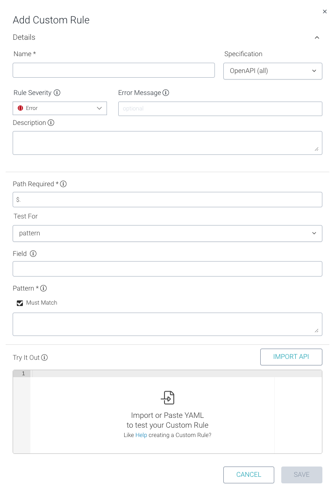Click the IMPORT API button
This screenshot has width=335, height=496.
[x=291, y=357]
